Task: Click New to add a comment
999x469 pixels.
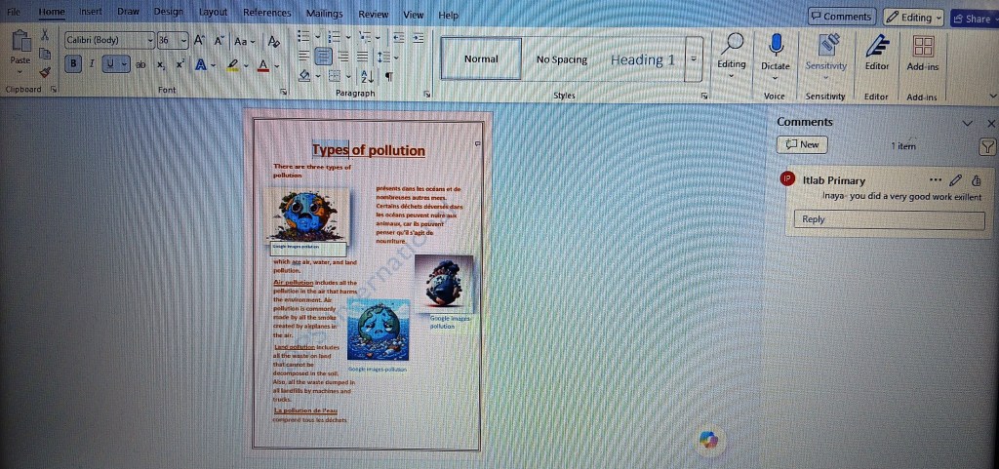Action: [802, 145]
